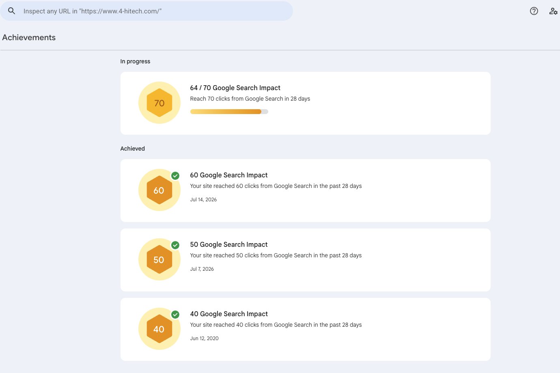Open the help question mark icon
Screen dimensions: 560x373
(x=534, y=11)
